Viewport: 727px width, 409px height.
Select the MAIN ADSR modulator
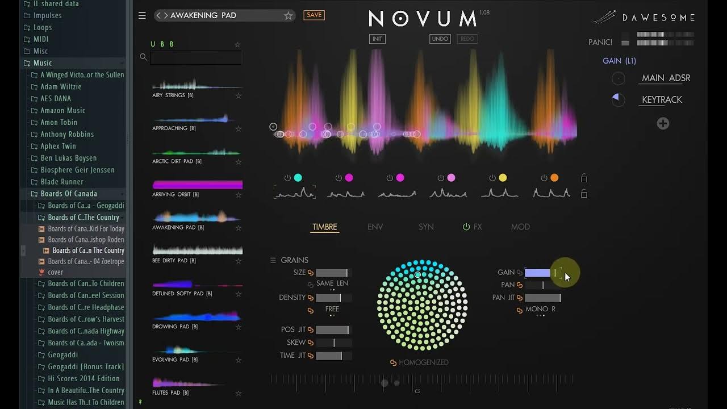click(666, 78)
